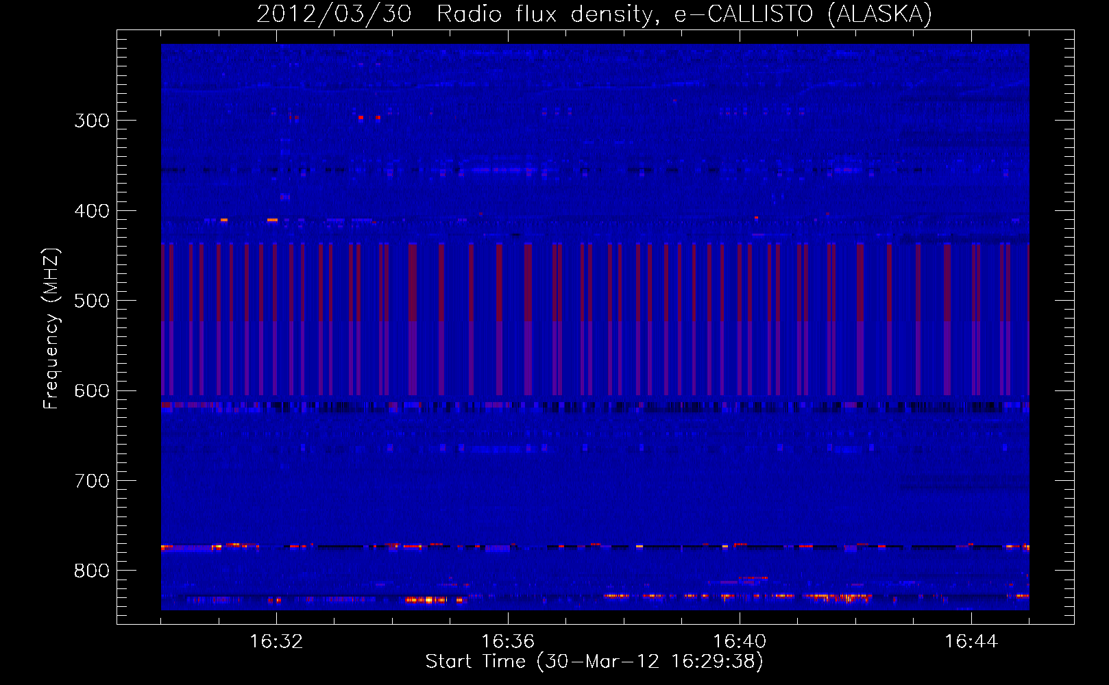Click the 16:32 time axis label
This screenshot has height=685, width=1109.
point(276,641)
